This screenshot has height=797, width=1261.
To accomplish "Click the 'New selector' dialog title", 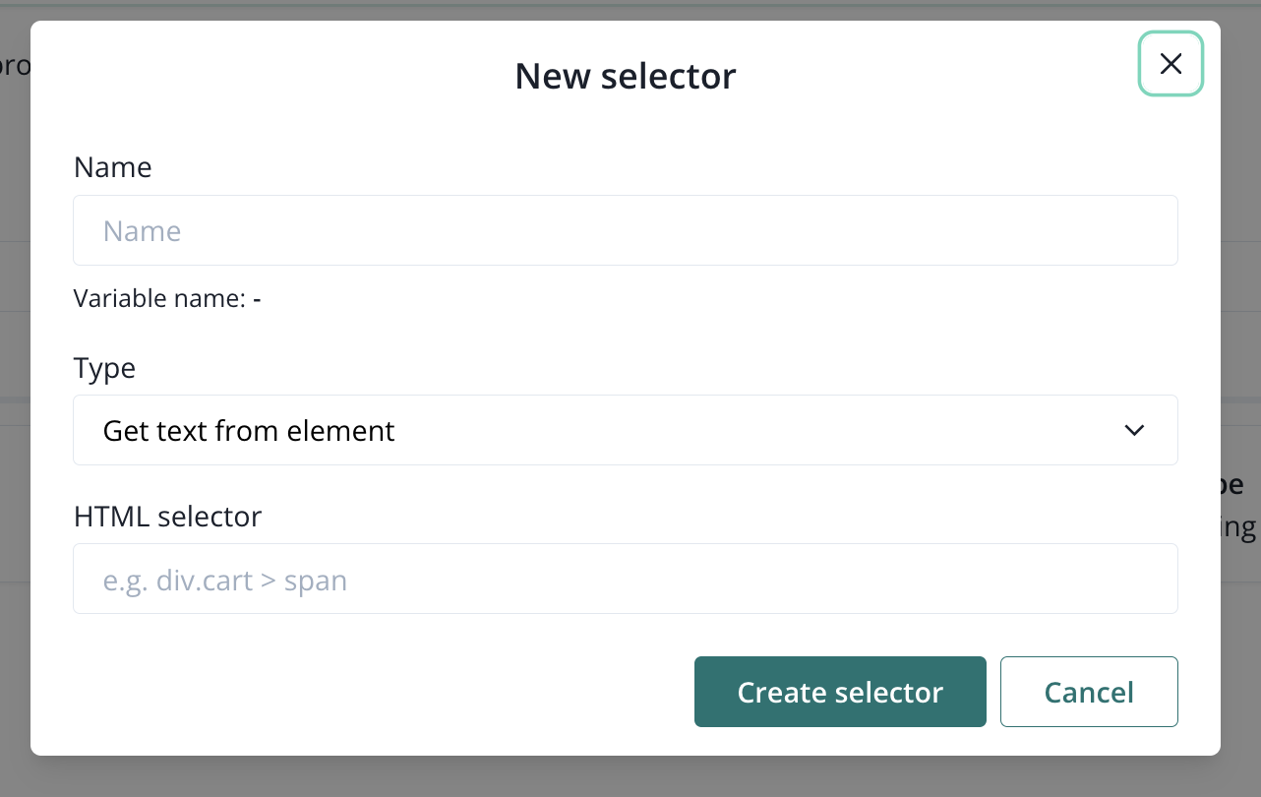I will tap(625, 76).
